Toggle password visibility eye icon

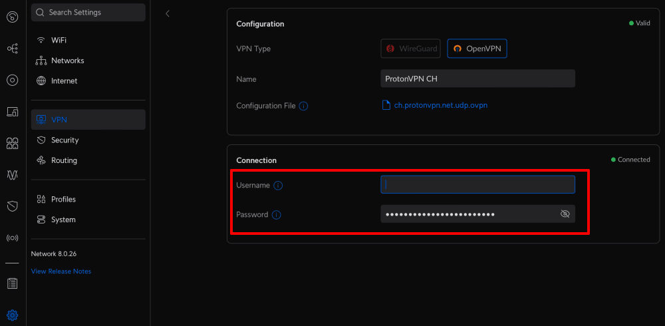565,214
